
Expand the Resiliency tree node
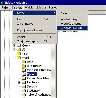click(19, 83)
